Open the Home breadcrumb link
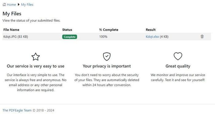This screenshot has width=215, height=114. (11, 5)
